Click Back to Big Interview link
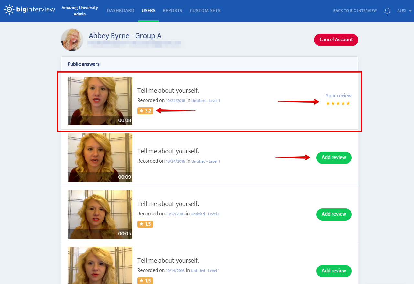Viewport: 414px width, 284px height. point(355,11)
